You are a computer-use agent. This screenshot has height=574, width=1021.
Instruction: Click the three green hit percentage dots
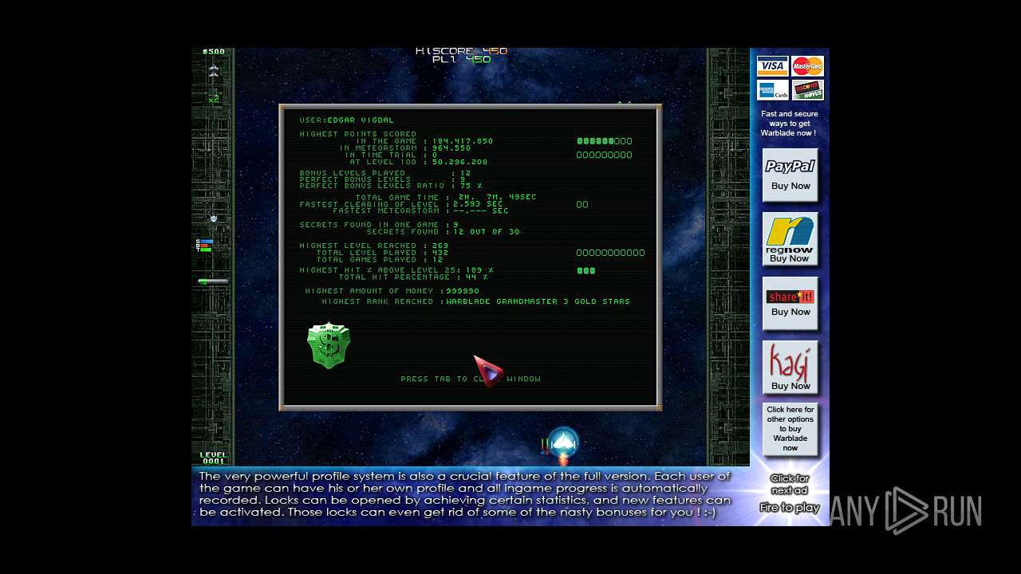[586, 270]
